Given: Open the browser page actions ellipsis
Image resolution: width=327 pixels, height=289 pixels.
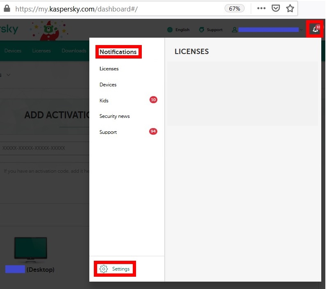Looking at the screenshot, I should point(261,8).
